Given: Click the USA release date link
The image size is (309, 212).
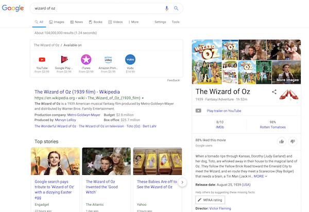Looking at the screenshot, I should click(x=246, y=185).
